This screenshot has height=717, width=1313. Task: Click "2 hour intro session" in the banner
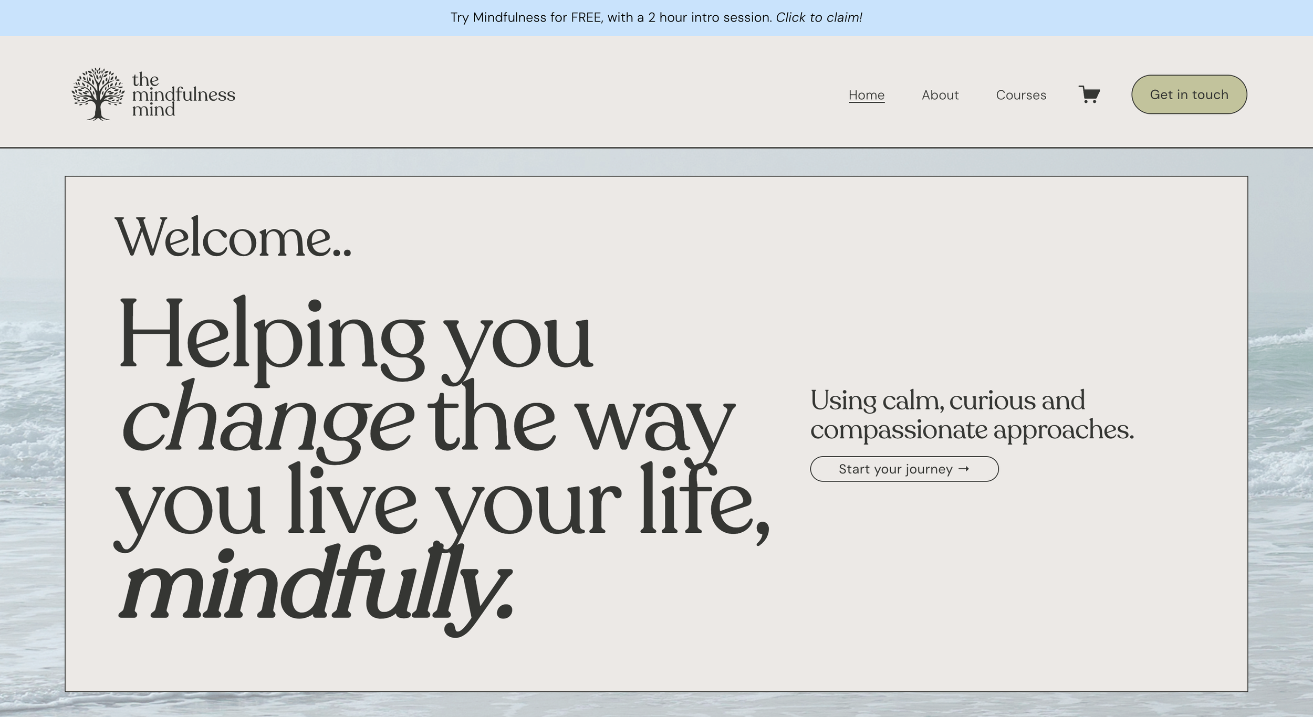click(x=709, y=17)
